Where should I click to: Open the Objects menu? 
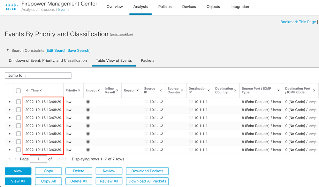[x=213, y=7]
